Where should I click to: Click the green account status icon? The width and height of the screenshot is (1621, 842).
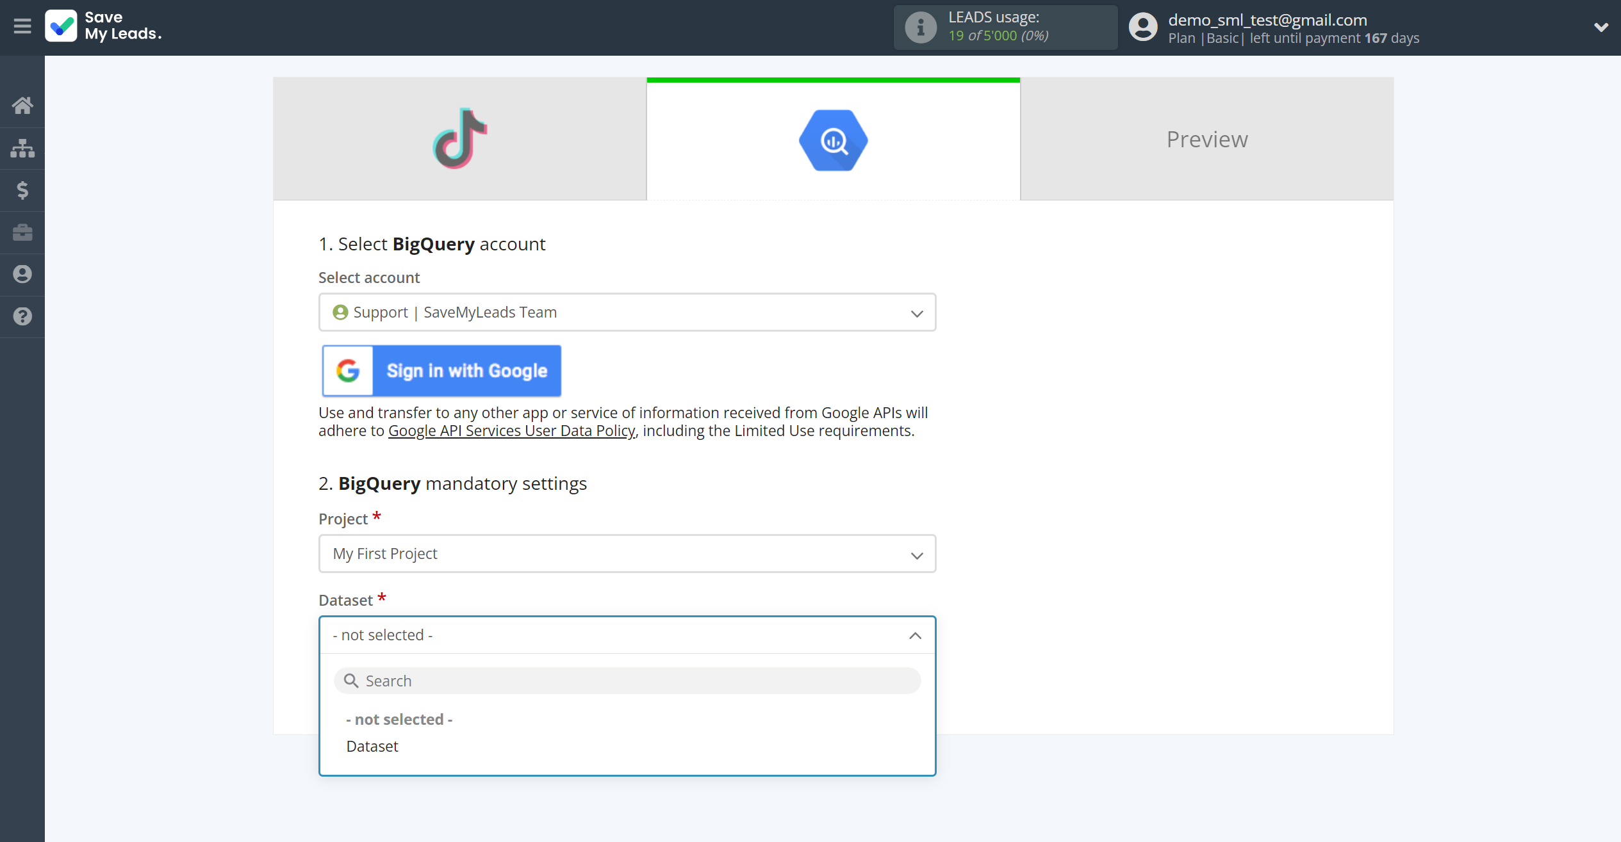tap(340, 312)
